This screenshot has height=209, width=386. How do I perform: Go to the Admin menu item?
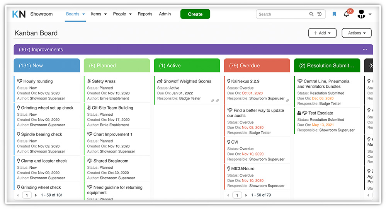165,14
